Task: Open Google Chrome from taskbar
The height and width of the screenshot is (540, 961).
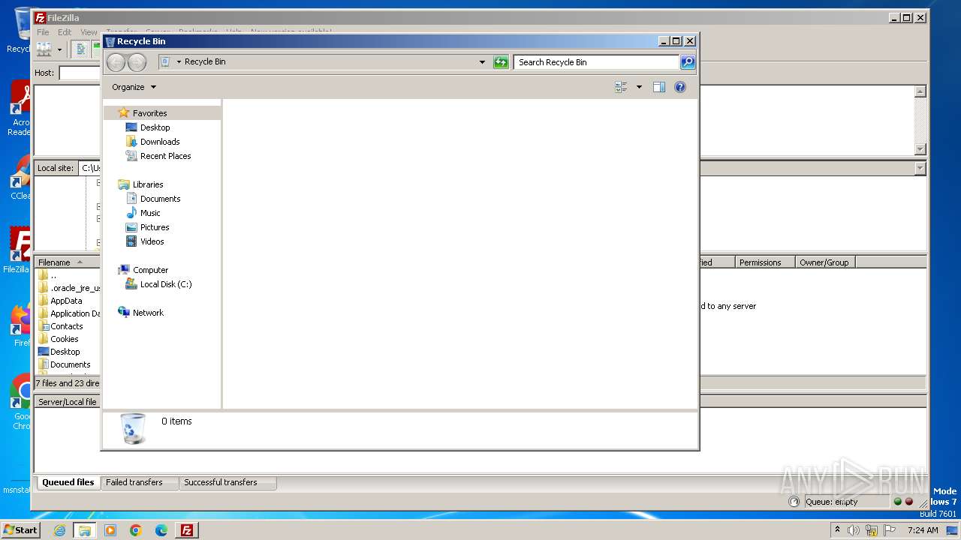Action: [x=136, y=530]
